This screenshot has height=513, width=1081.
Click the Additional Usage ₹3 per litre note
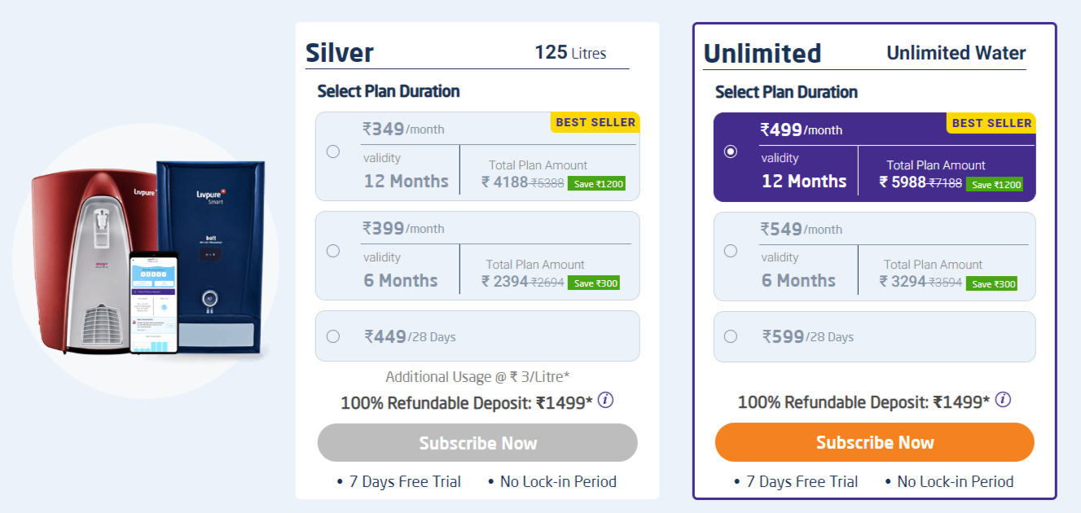tap(477, 376)
